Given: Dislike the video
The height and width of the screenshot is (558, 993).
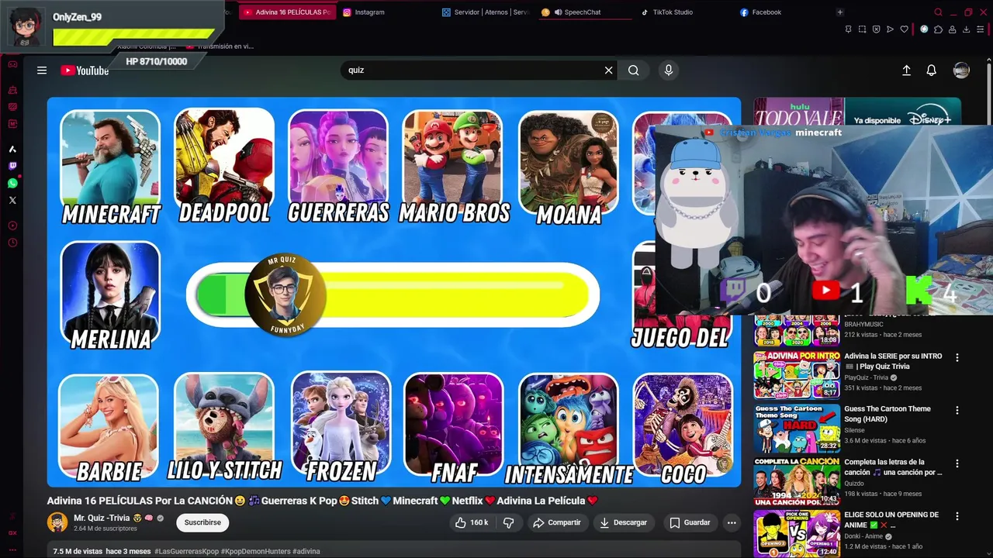Looking at the screenshot, I should click(508, 522).
